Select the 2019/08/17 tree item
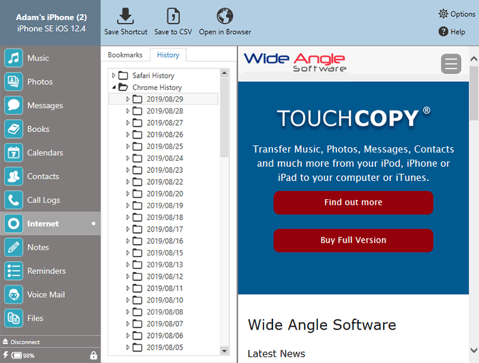This screenshot has width=479, height=363. pos(165,229)
